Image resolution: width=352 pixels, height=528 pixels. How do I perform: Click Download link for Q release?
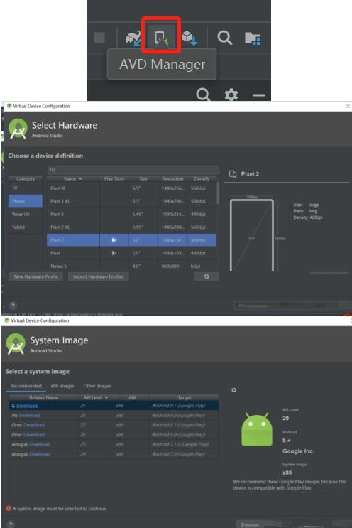pyautogui.click(x=27, y=406)
